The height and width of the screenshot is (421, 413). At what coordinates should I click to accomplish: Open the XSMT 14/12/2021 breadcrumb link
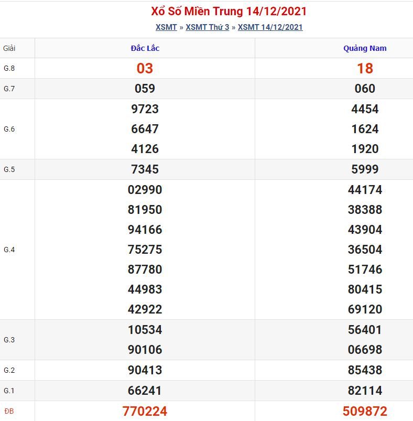point(270,27)
